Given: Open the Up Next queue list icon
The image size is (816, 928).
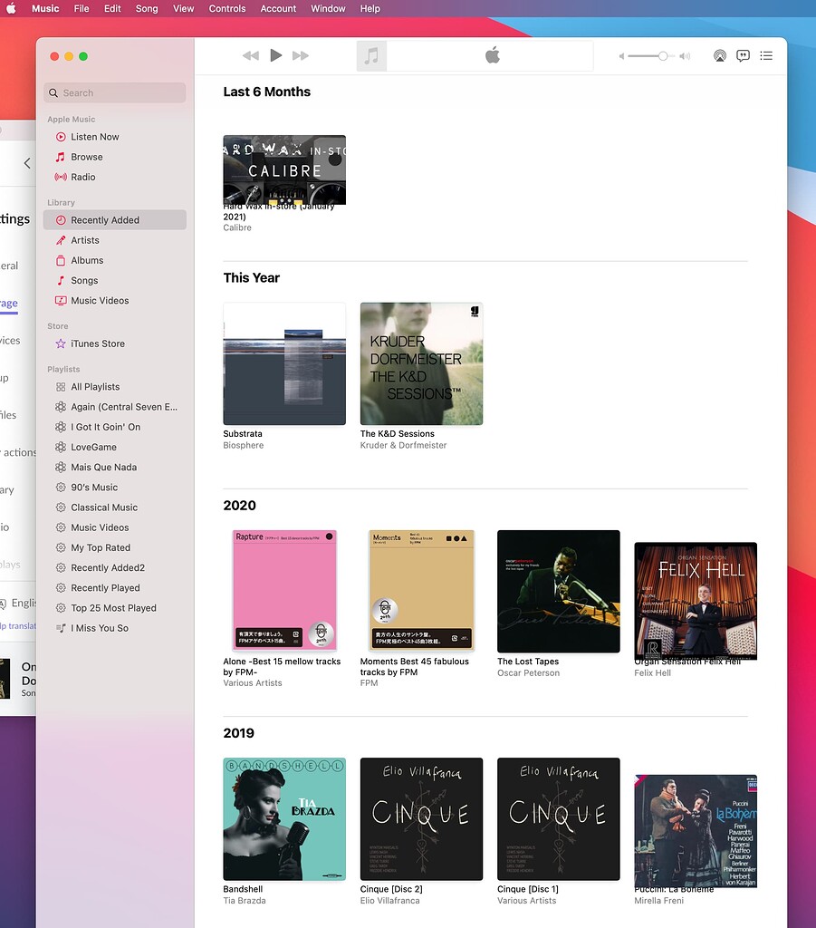Looking at the screenshot, I should pyautogui.click(x=766, y=55).
